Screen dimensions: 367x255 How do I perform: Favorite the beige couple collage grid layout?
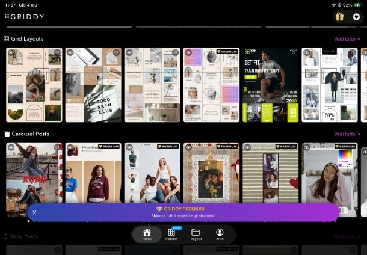pos(57,52)
